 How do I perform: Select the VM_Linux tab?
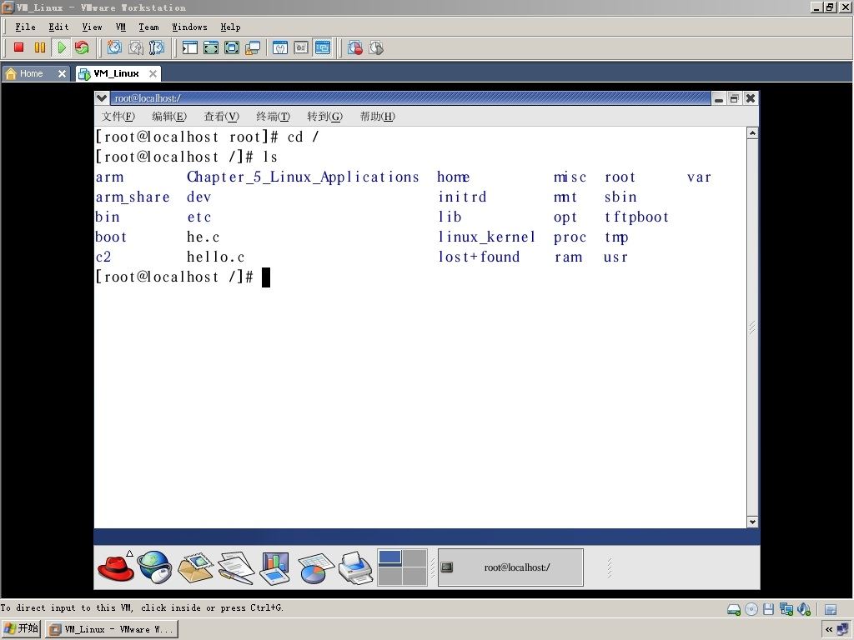pos(116,73)
